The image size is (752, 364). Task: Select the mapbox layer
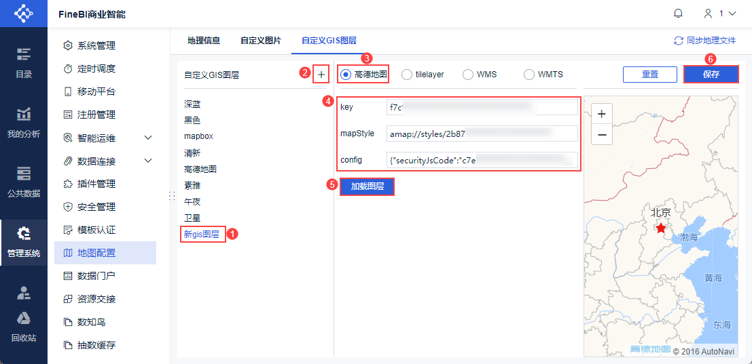(198, 136)
